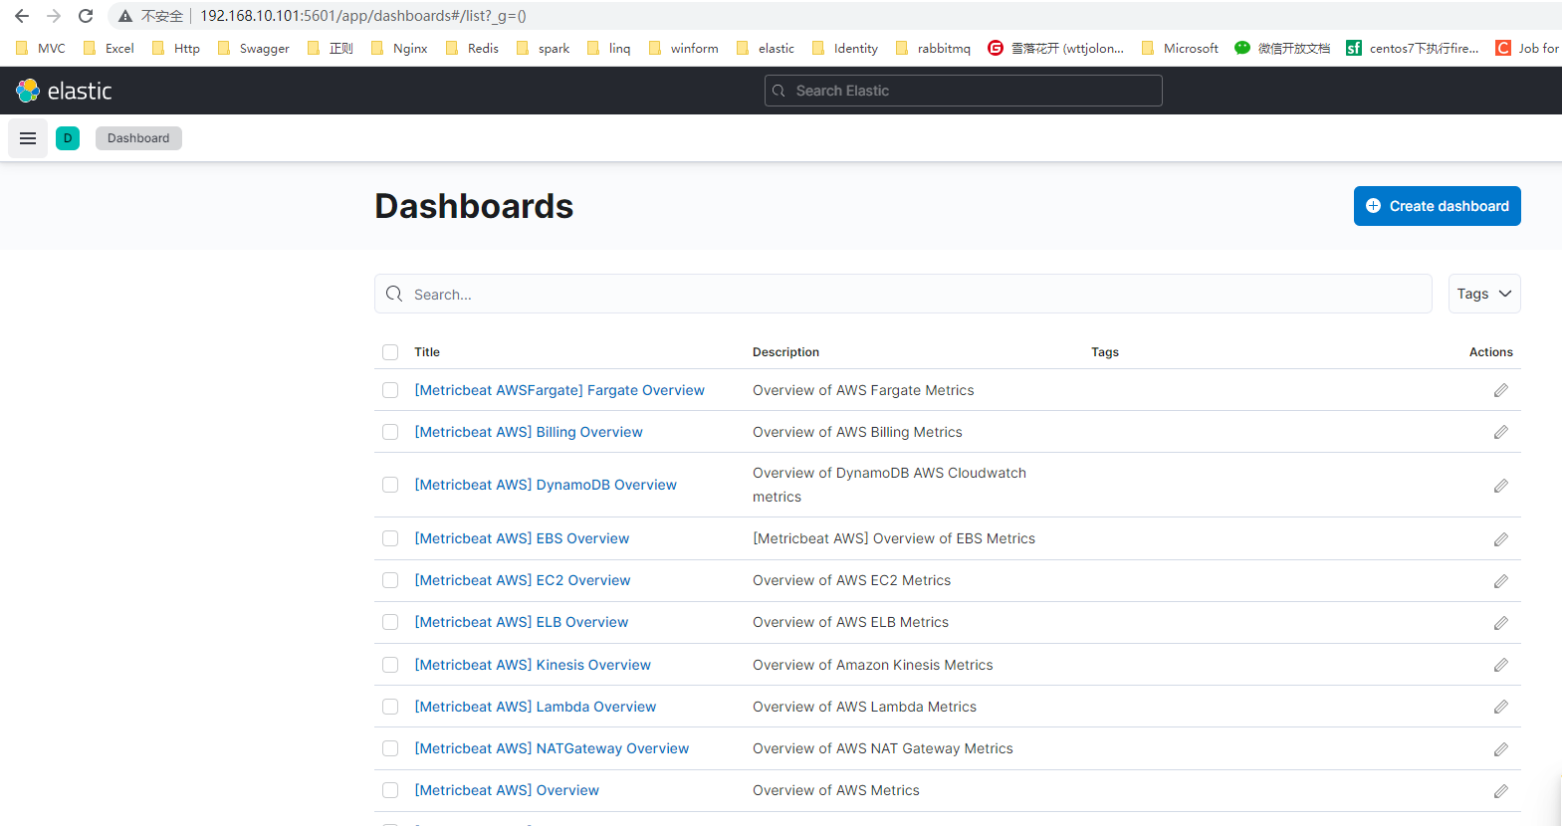Click 'Overview of Amazon Kinesis Metrics' description
The width and height of the screenshot is (1562, 826).
[x=873, y=665]
